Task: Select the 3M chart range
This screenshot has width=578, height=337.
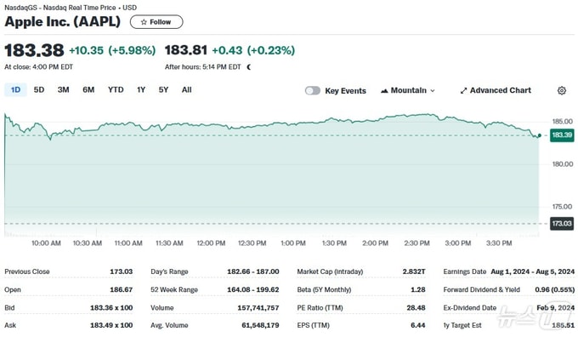Action: coord(64,90)
